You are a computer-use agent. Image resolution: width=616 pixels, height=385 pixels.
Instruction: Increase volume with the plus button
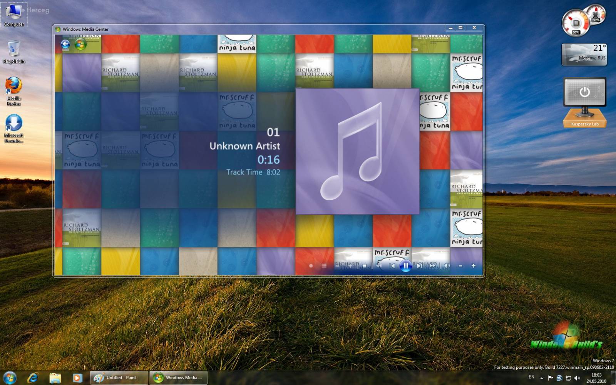(x=474, y=266)
